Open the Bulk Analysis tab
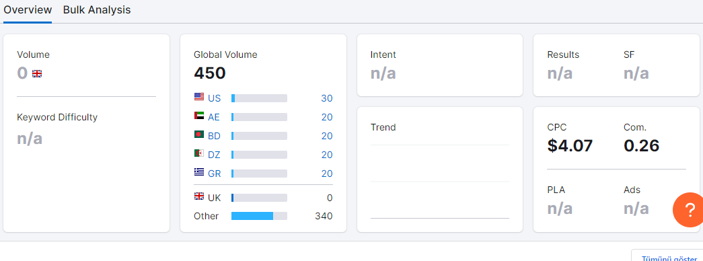The width and height of the screenshot is (703, 261). click(97, 10)
